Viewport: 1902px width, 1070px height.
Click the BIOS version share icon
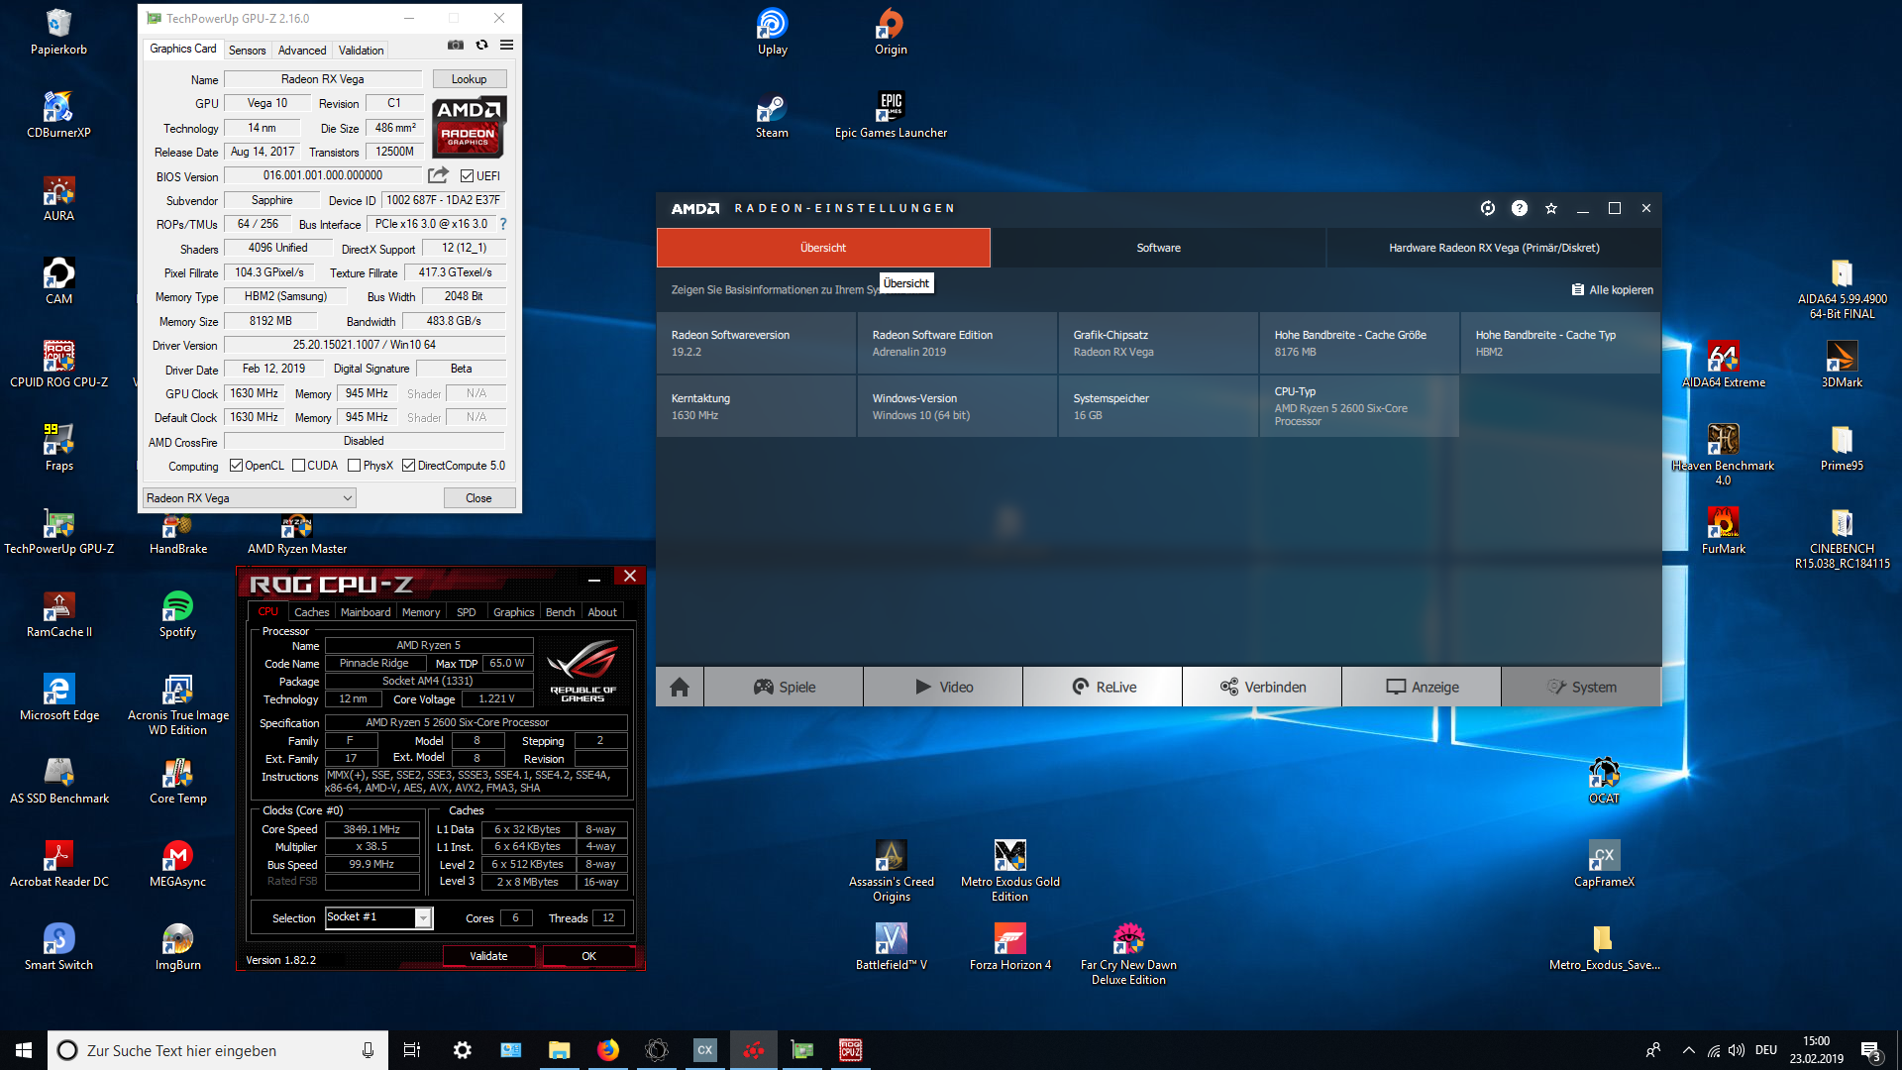click(438, 175)
